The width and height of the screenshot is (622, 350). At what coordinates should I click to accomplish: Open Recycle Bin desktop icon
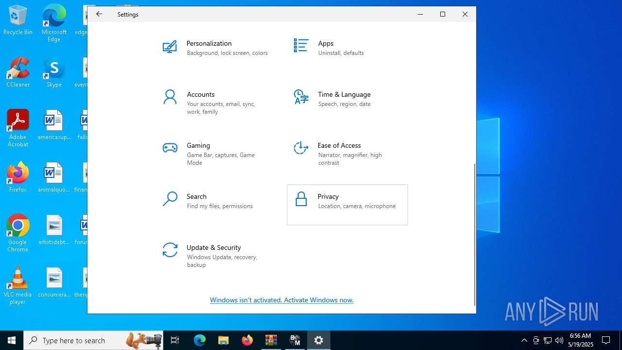tap(18, 20)
